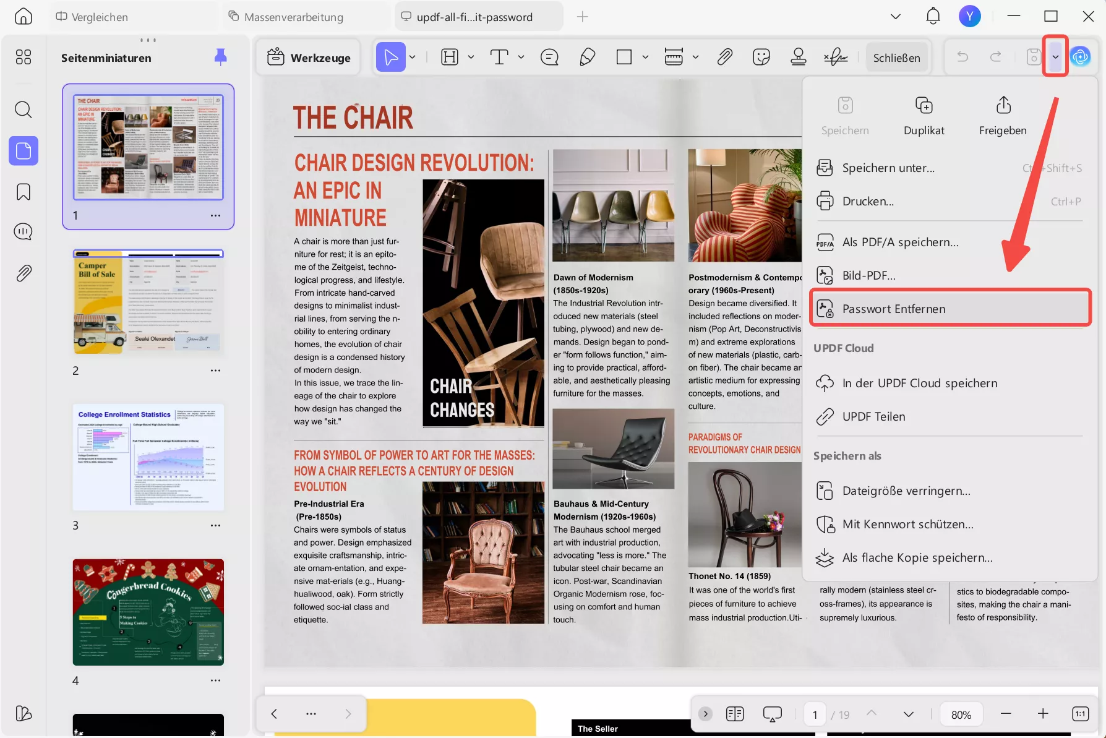Open the 80% zoom level dropdown
The image size is (1106, 738).
point(961,714)
